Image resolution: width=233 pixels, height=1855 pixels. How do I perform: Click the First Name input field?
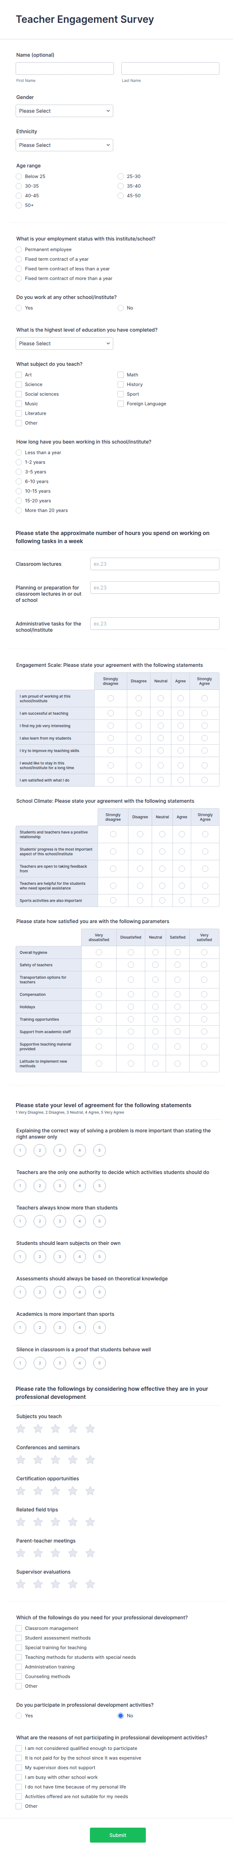(x=63, y=68)
